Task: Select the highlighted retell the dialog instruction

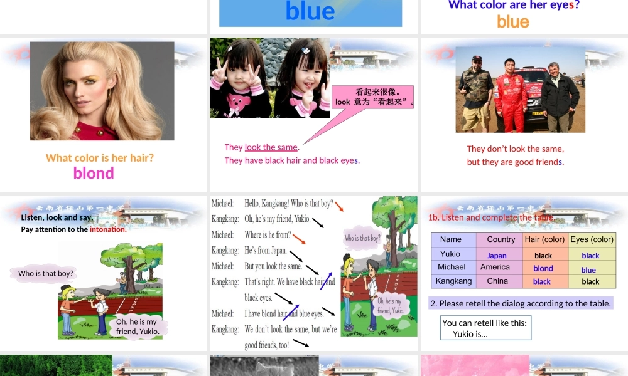Action: click(x=521, y=303)
